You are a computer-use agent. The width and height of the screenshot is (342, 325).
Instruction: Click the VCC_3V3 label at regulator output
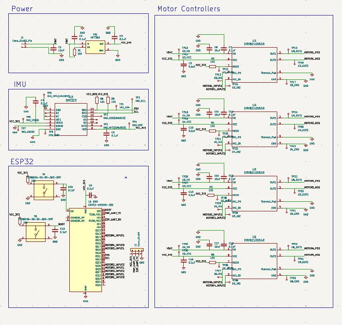126,43
